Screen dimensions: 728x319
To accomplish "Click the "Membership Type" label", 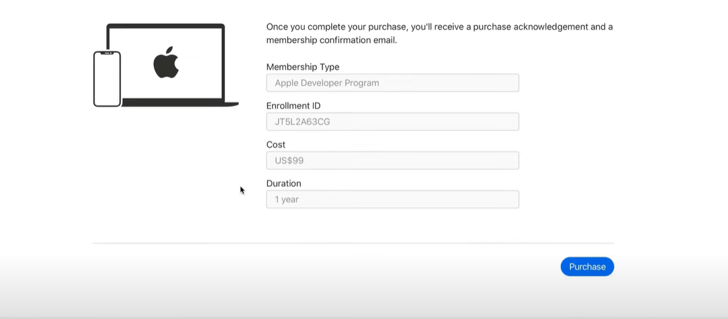I will [x=302, y=67].
